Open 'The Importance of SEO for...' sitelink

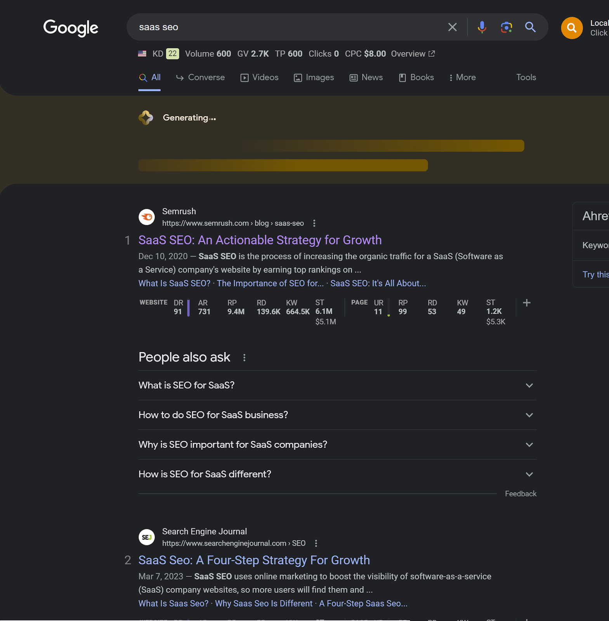(270, 283)
